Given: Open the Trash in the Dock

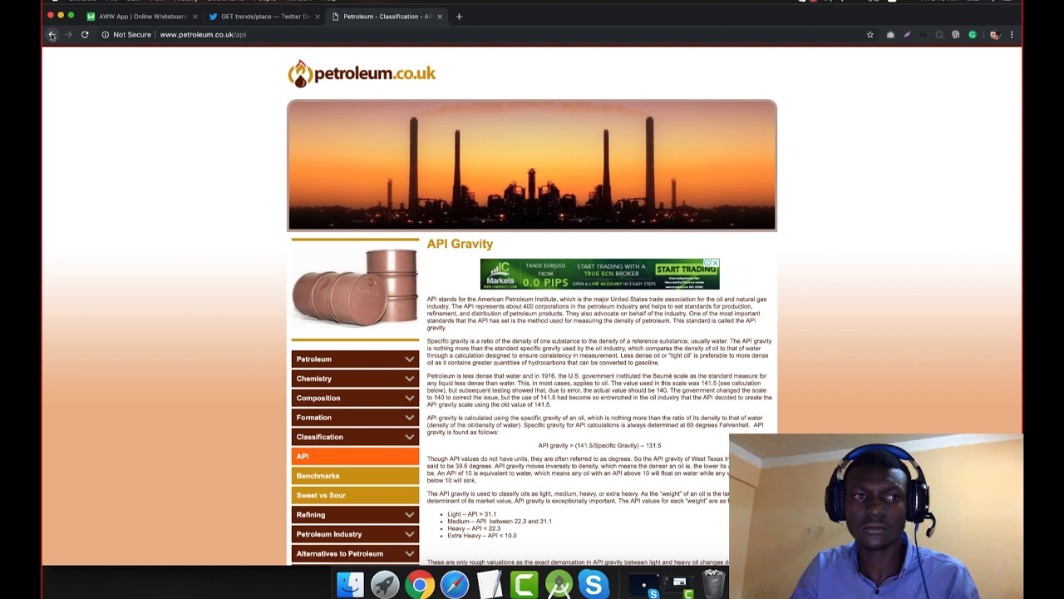Looking at the screenshot, I should (x=714, y=585).
